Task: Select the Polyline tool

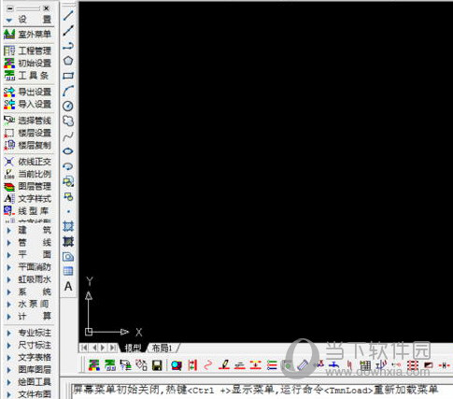Action: pyautogui.click(x=68, y=46)
